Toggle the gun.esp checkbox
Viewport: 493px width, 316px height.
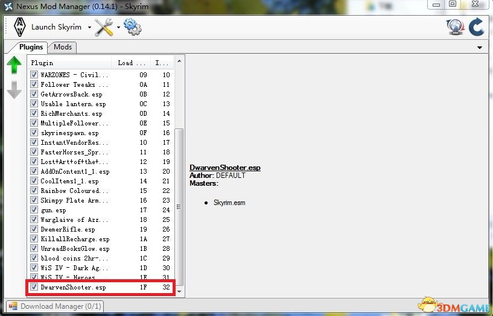[x=34, y=210]
